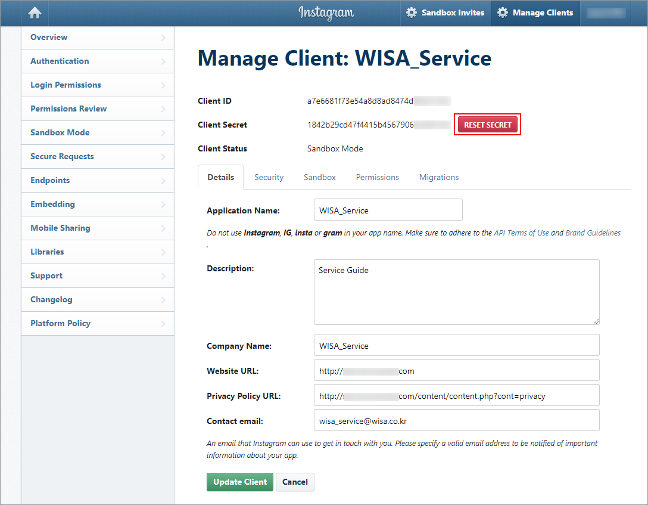Expand the Embedding chevron arrow
Image resolution: width=648 pixels, height=505 pixels.
pos(163,205)
